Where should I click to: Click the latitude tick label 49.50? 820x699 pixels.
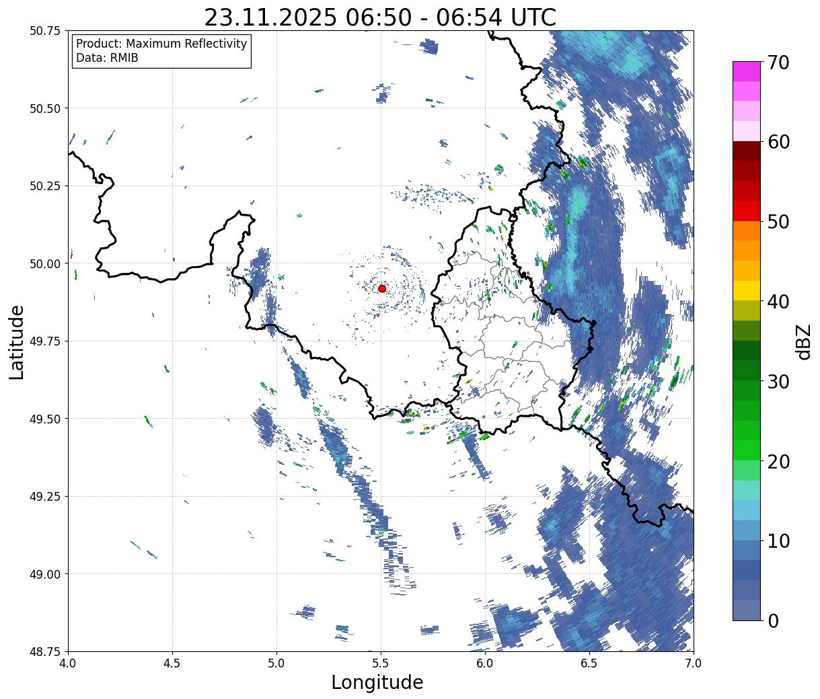point(44,419)
